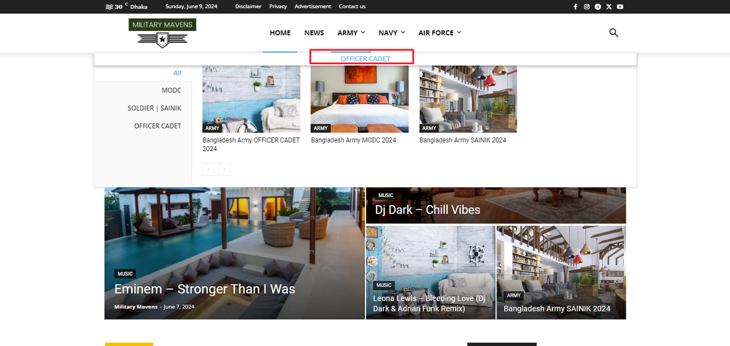This screenshot has width=730, height=346.
Task: Open the X (Twitter) social icon
Action: (x=609, y=7)
